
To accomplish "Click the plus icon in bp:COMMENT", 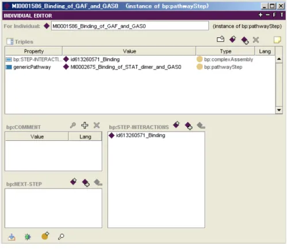I will pos(85,125).
